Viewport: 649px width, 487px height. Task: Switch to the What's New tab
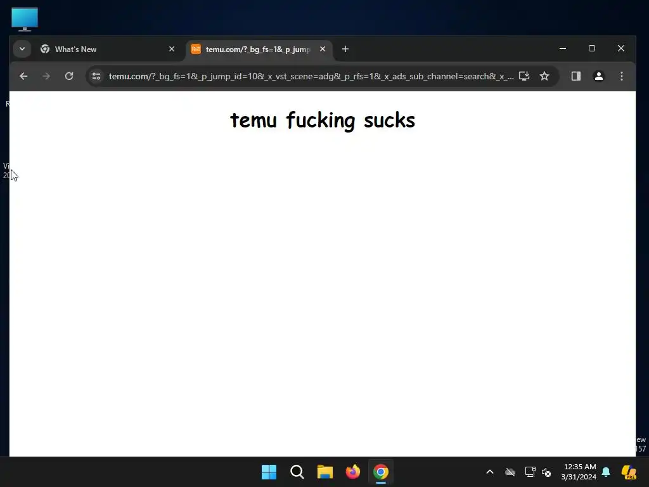tap(108, 49)
